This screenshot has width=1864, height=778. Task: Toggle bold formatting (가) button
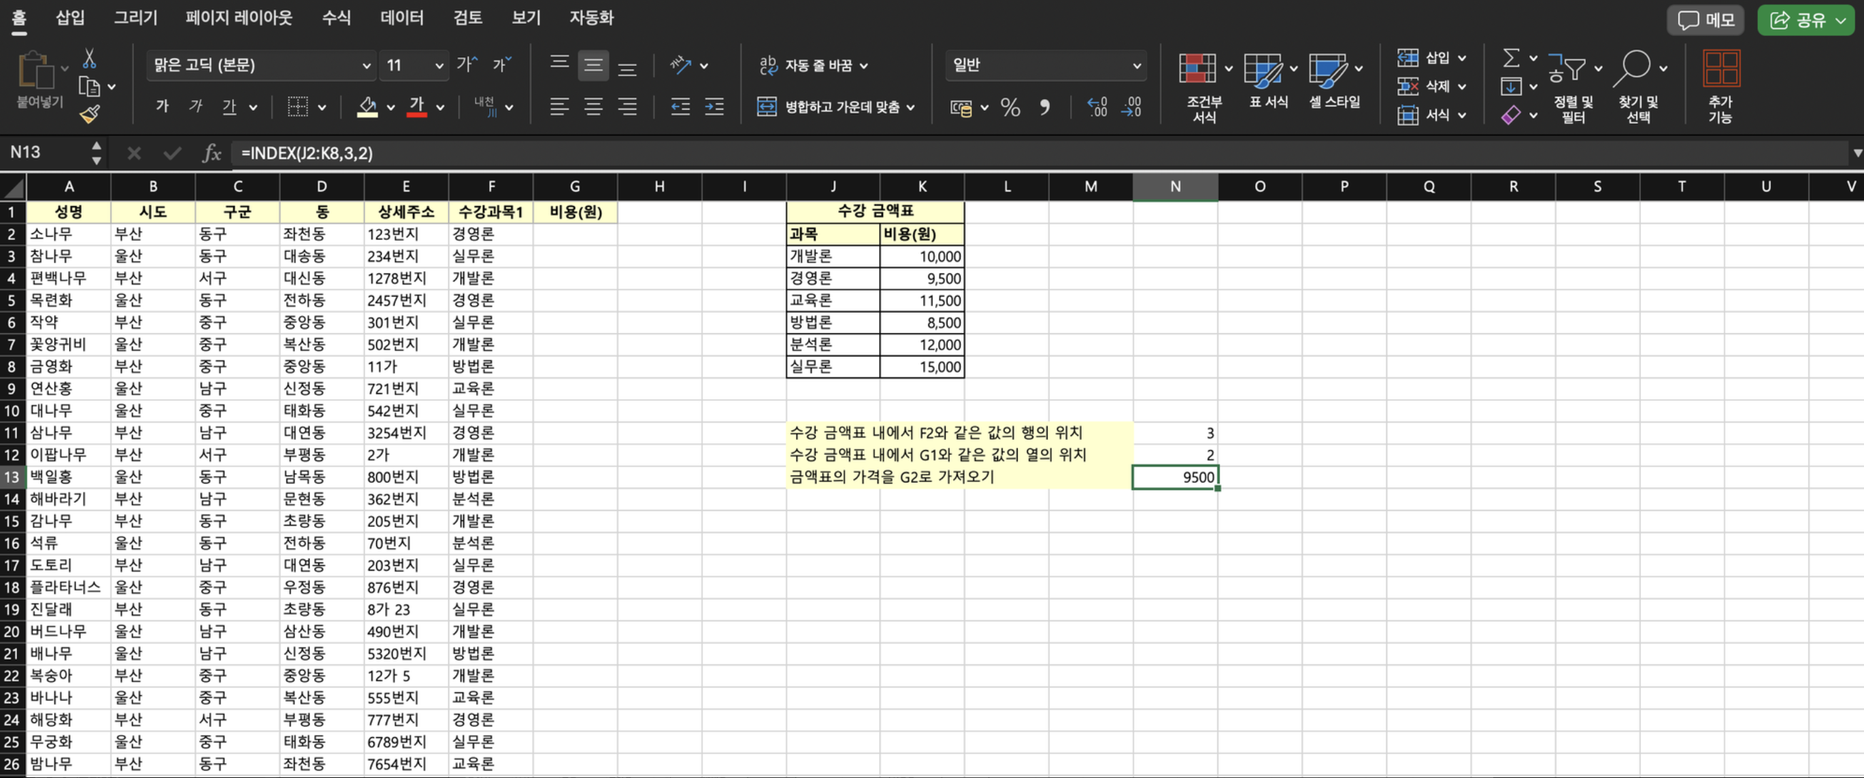[162, 107]
